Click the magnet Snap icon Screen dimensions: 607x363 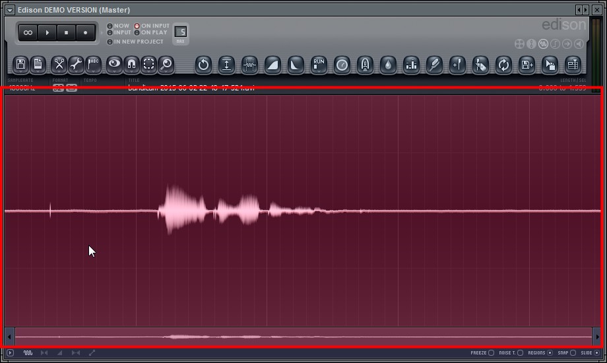click(132, 64)
